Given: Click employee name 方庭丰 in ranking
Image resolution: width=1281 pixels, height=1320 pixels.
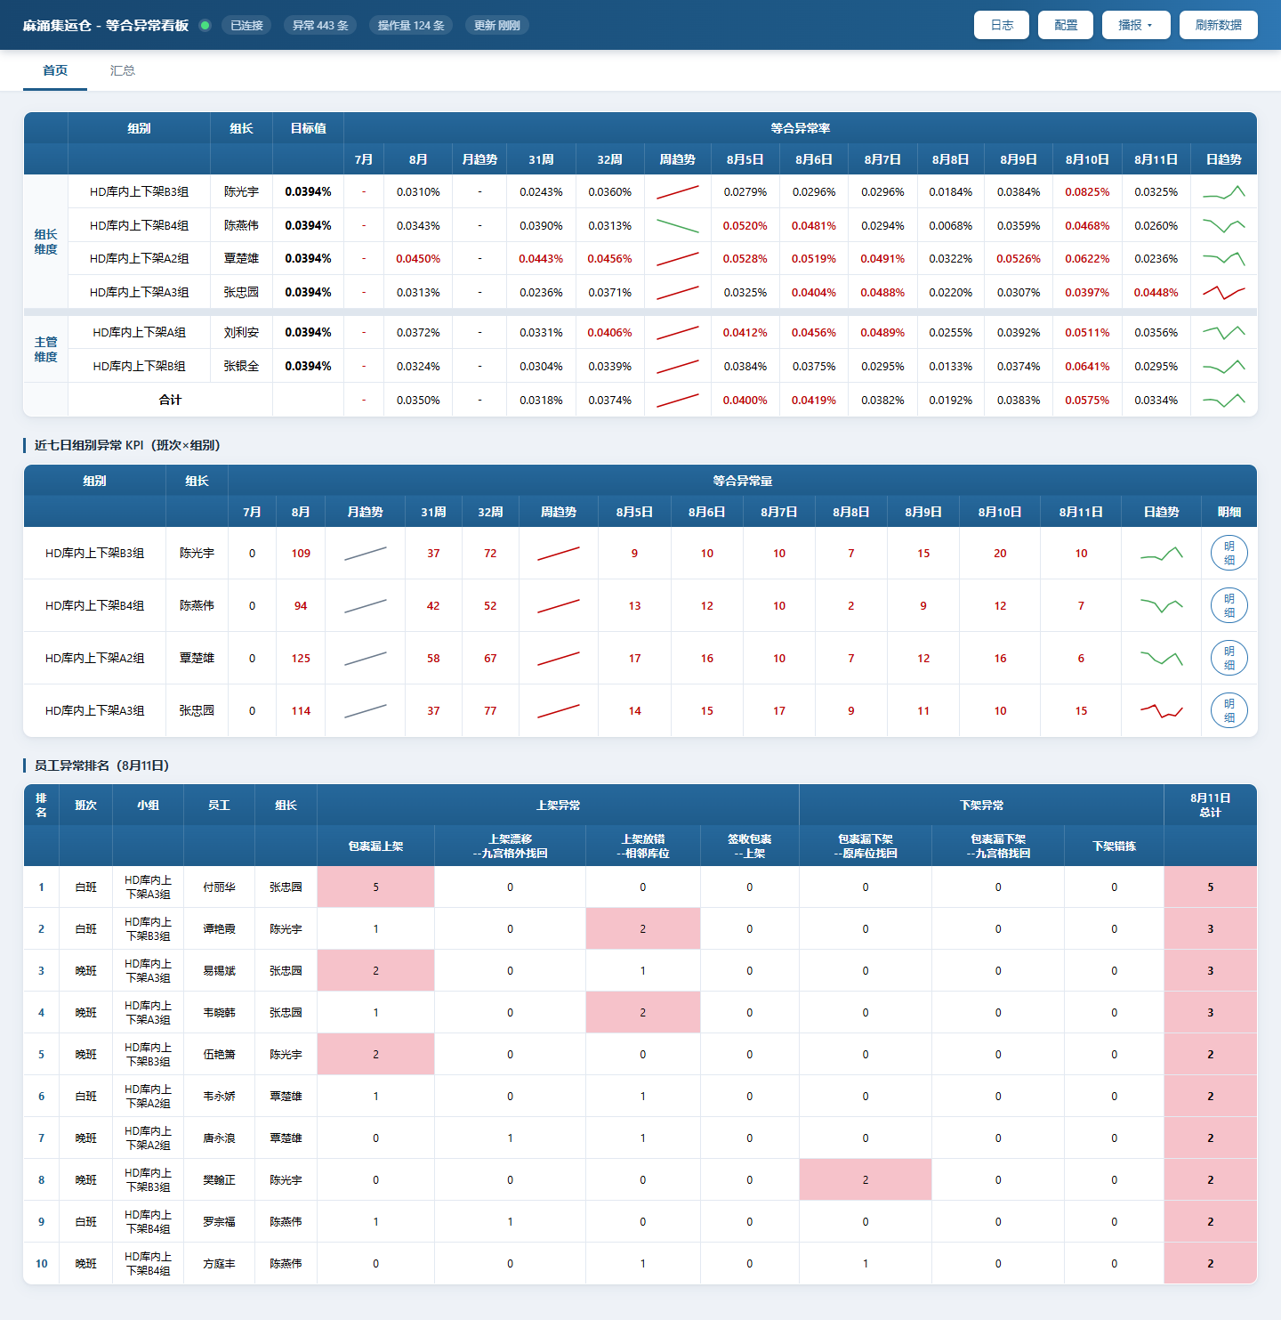Looking at the screenshot, I should (219, 1263).
